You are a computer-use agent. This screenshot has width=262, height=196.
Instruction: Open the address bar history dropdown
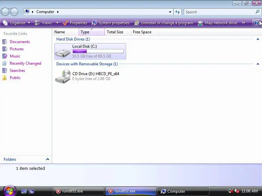170,12
